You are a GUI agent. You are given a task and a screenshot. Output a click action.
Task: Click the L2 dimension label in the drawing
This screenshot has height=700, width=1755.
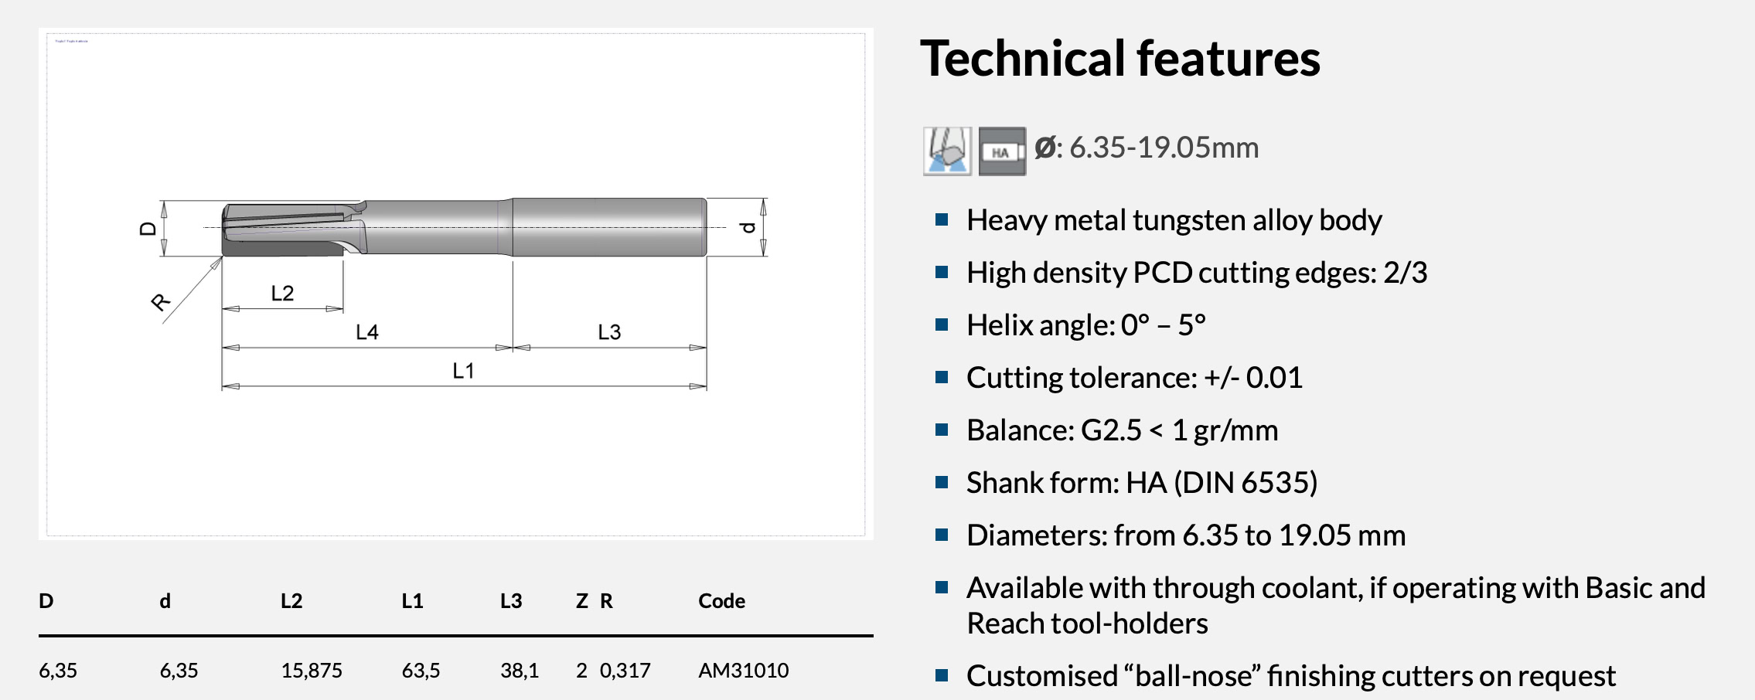(x=282, y=294)
